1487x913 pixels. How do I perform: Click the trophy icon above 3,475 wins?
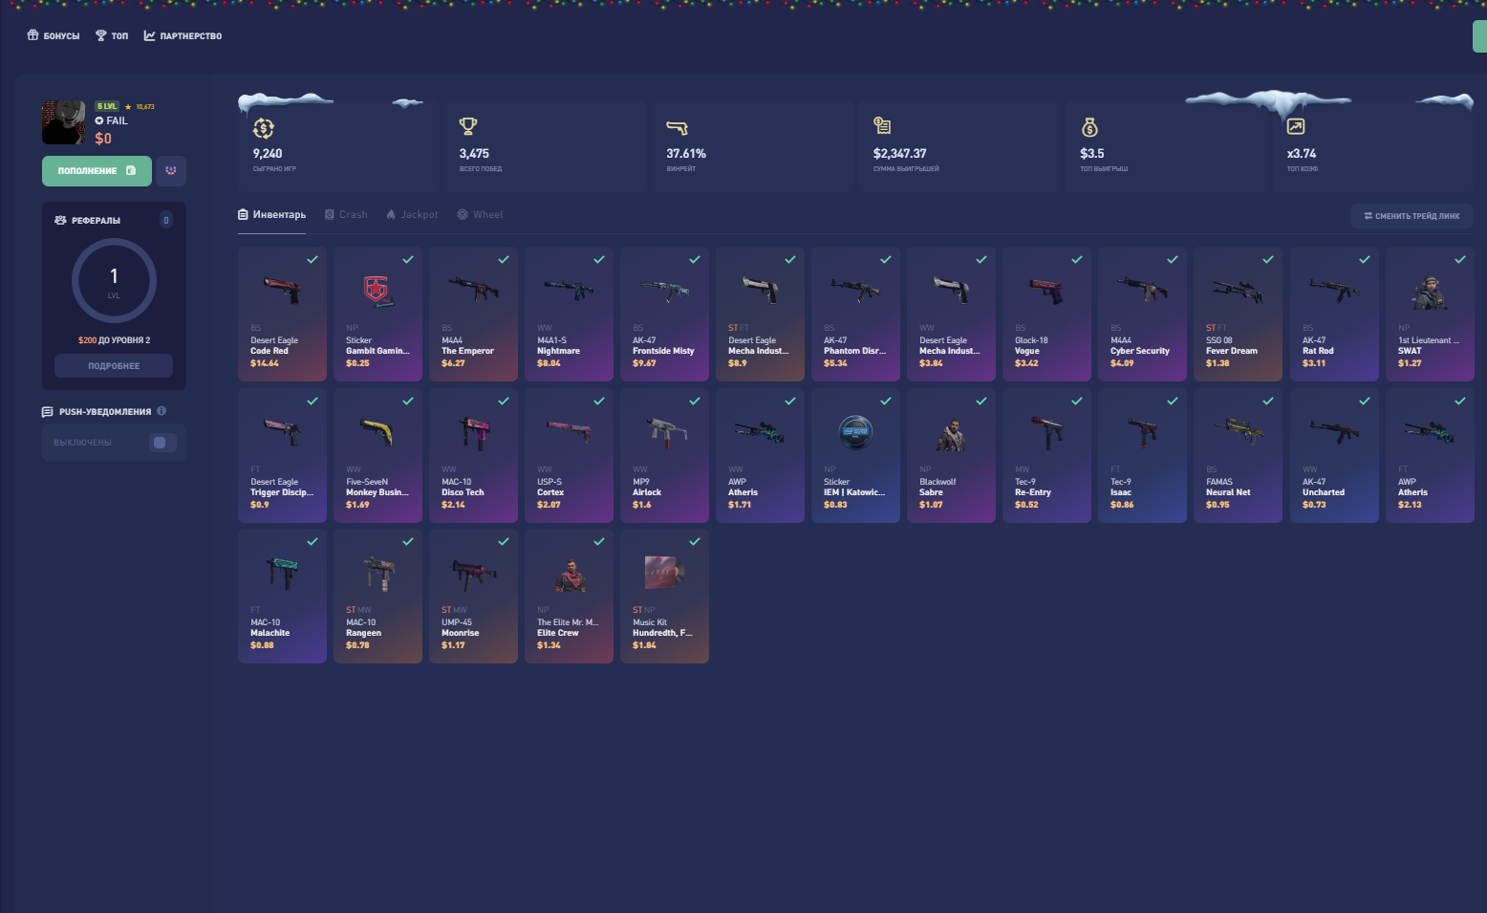pos(467,126)
